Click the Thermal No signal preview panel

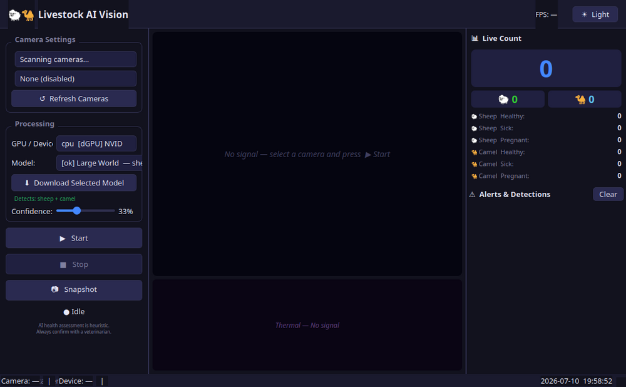pyautogui.click(x=307, y=325)
